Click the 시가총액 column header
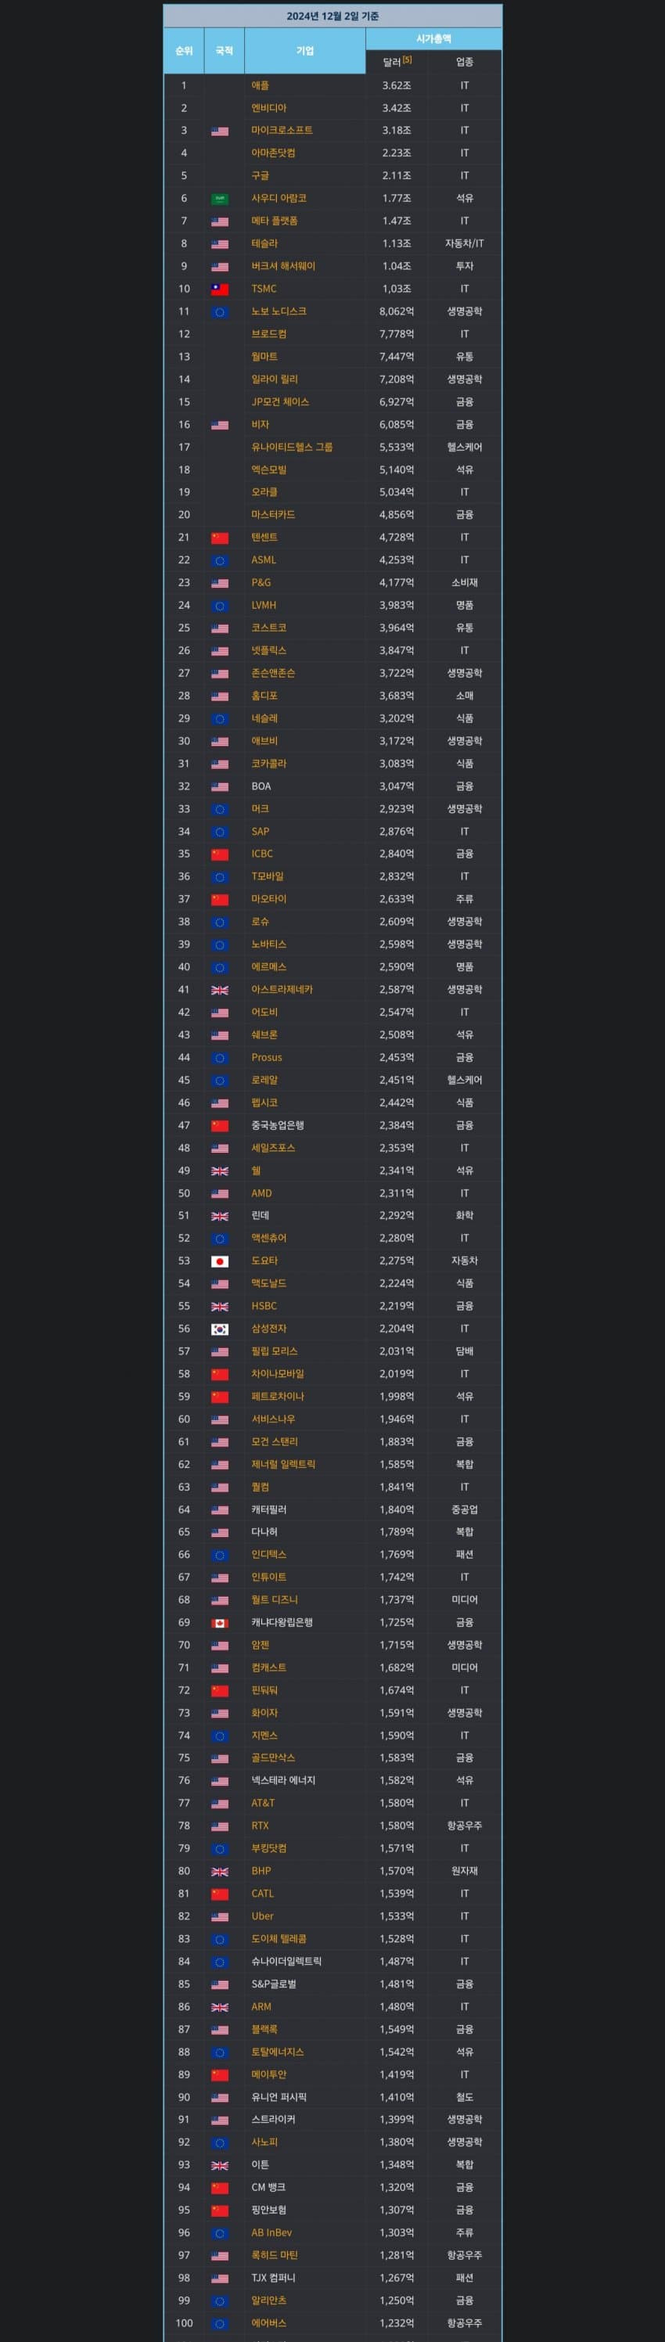Viewport: 665px width, 2342px height. [433, 39]
